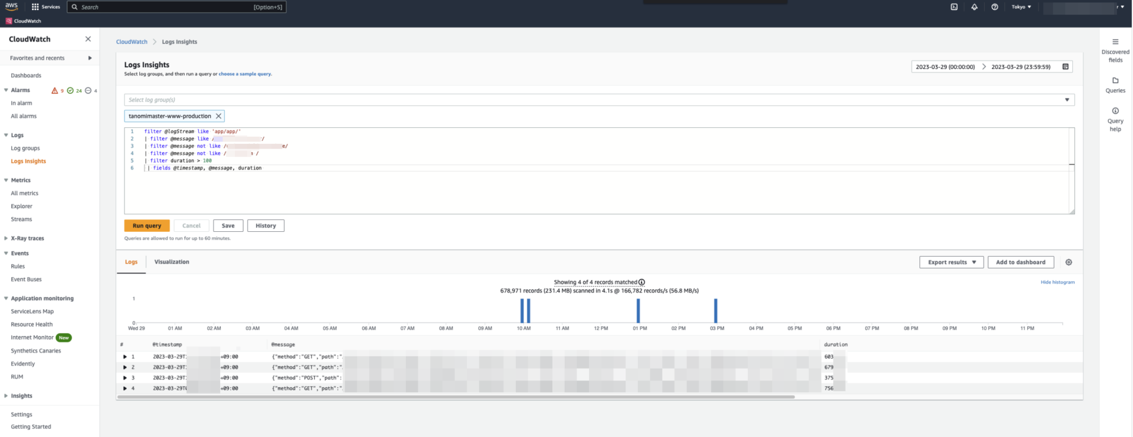Click the duration column header

(836, 345)
